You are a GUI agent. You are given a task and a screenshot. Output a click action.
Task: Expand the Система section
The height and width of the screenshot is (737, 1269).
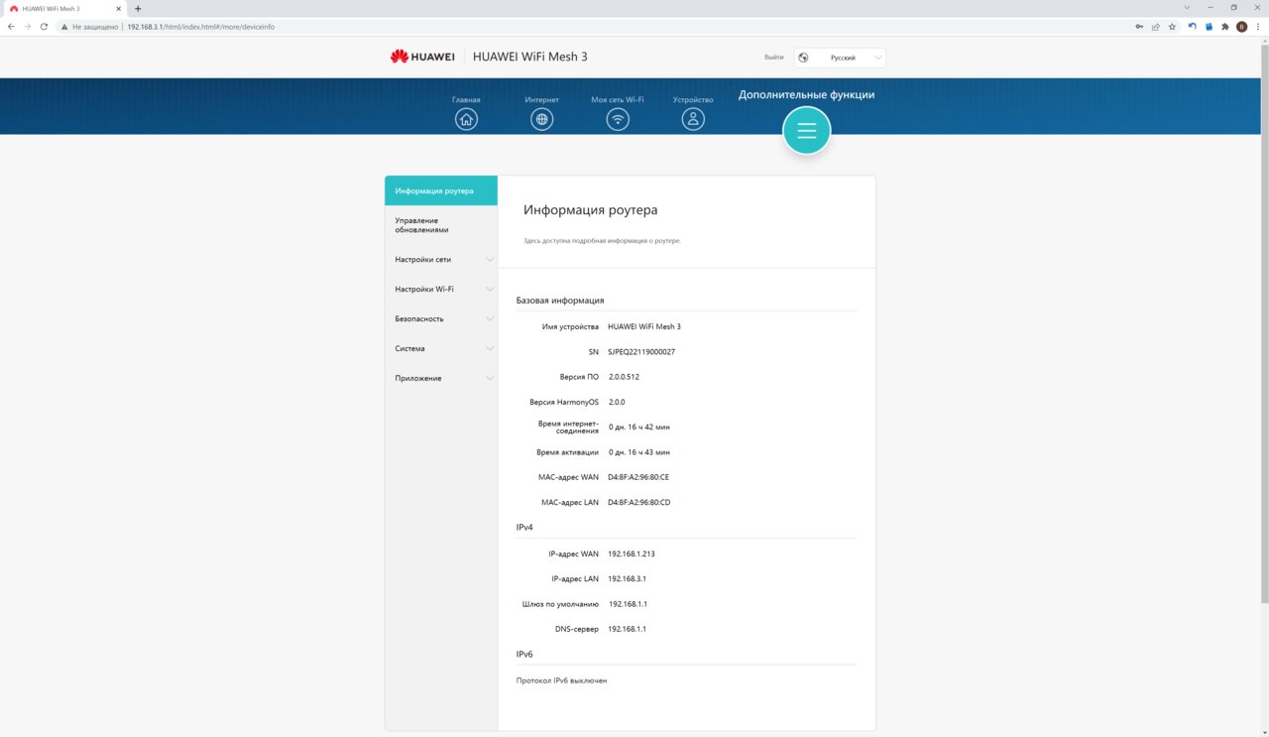pos(441,349)
